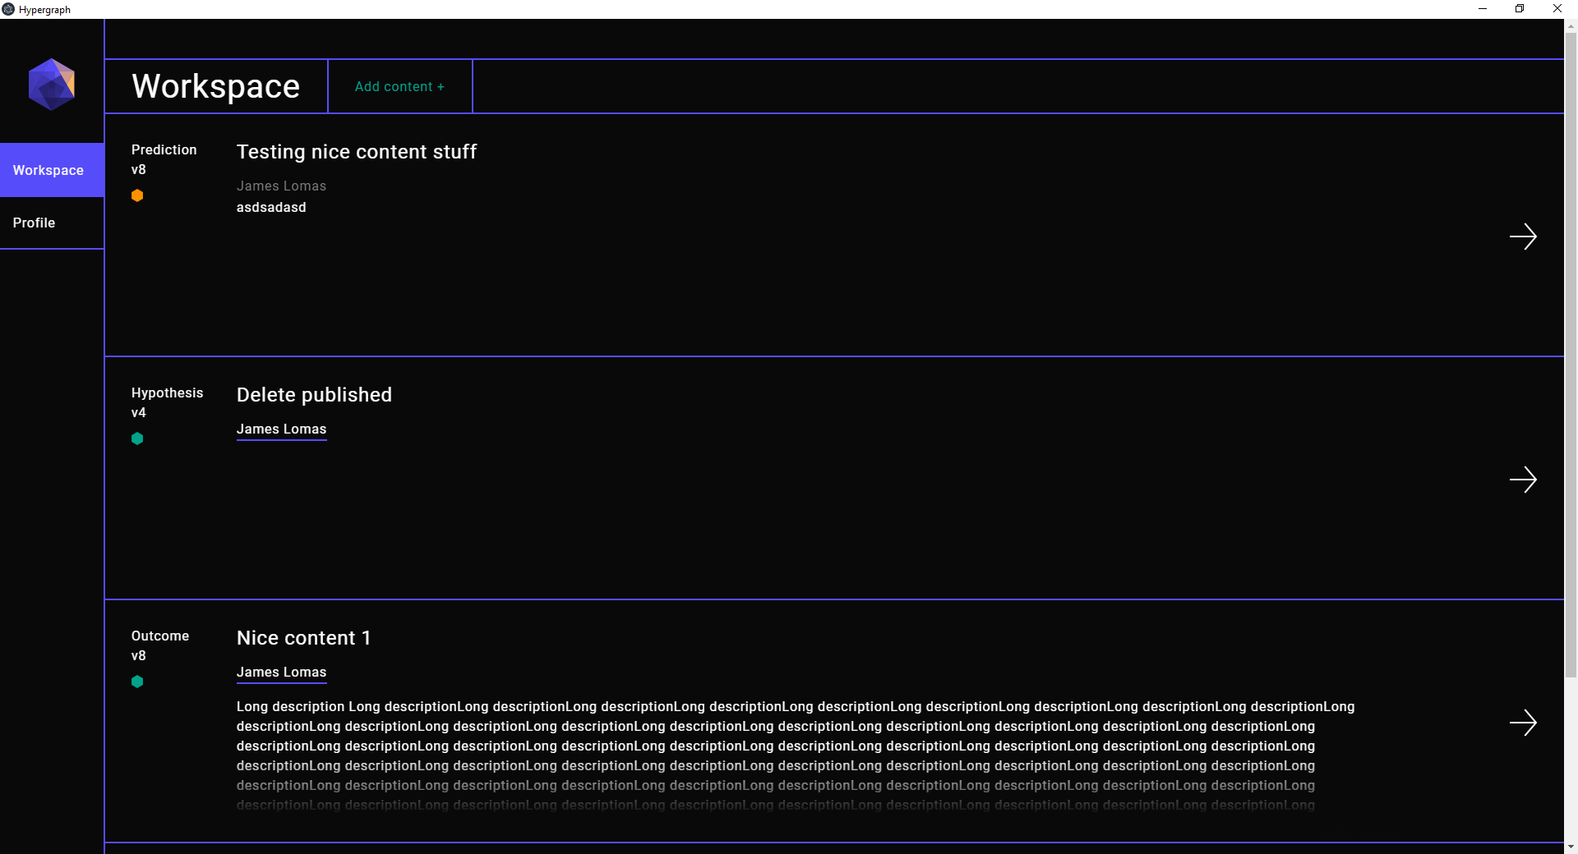
Task: Open the title Delete published
Action: click(x=314, y=395)
